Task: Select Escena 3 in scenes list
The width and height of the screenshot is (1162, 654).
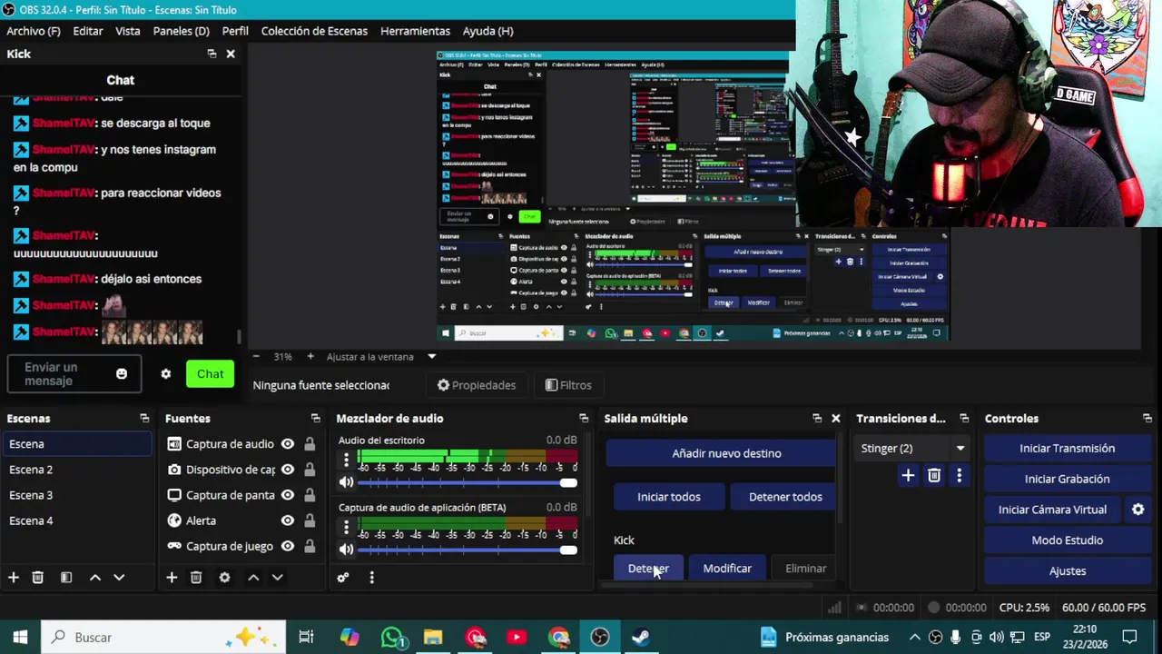Action: (77, 495)
